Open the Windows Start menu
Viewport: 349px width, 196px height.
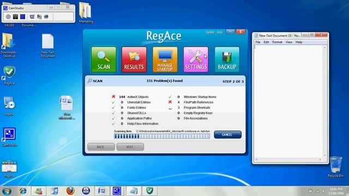[x=7, y=191]
